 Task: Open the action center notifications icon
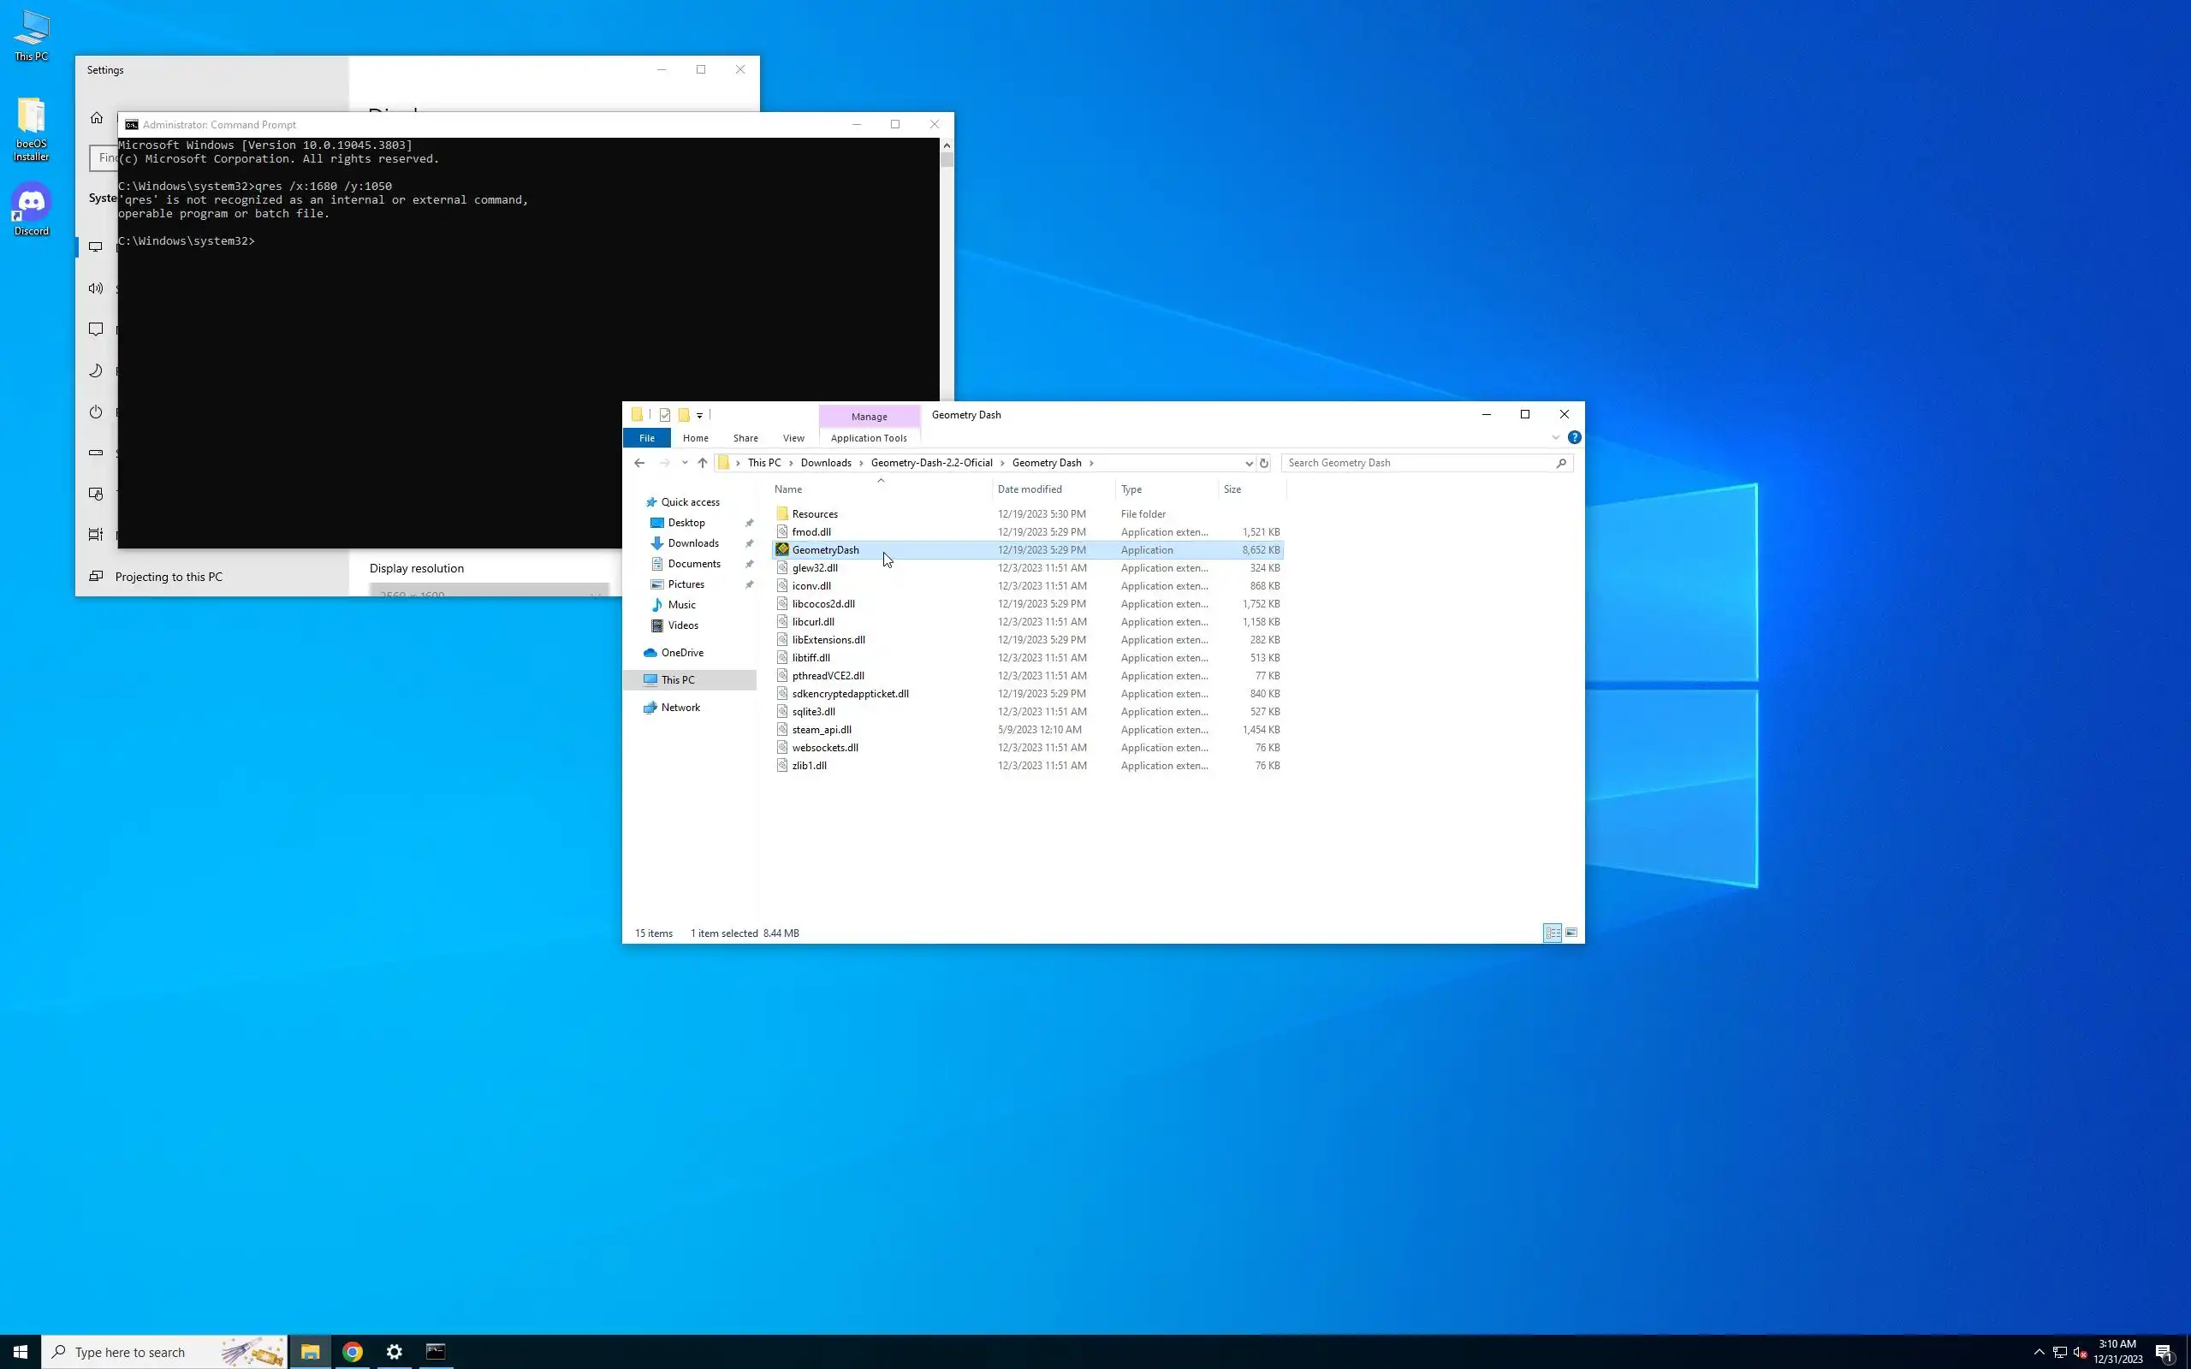2164,1352
